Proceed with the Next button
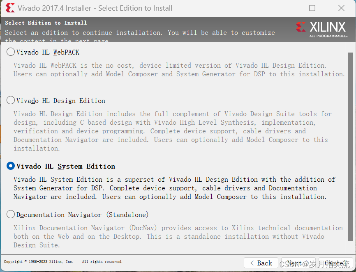The width and height of the screenshot is (356, 272). tap(298, 263)
